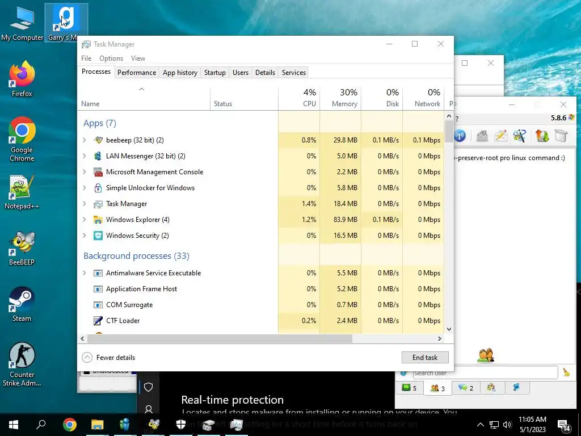Open the Task Manager Options menu

[x=111, y=58]
